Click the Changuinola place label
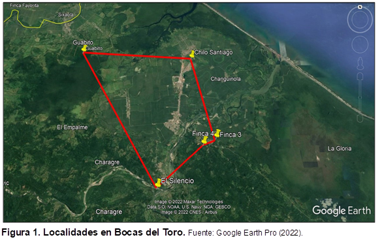 tap(225, 79)
